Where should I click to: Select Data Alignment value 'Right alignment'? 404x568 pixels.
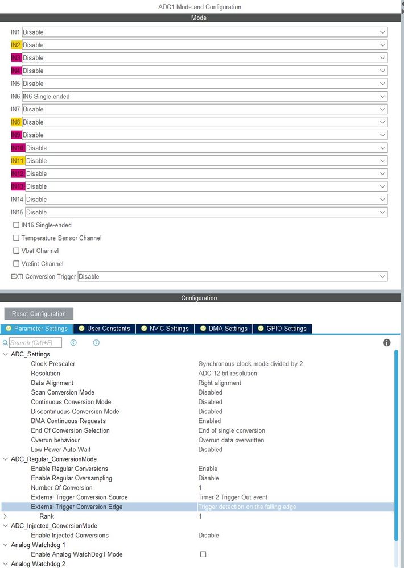(x=220, y=383)
